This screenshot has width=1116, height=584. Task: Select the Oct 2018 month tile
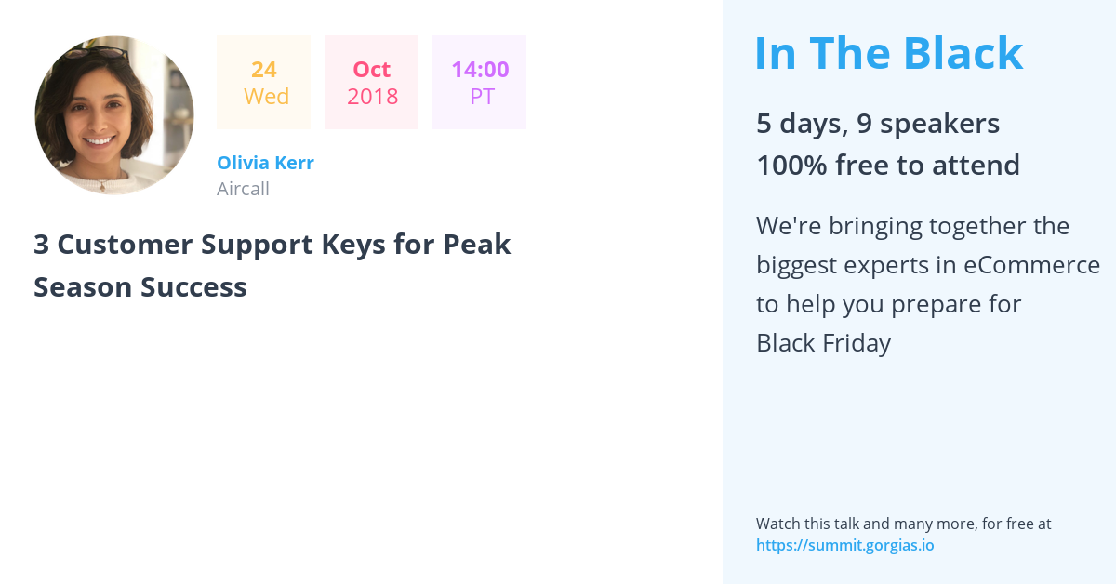(x=371, y=83)
